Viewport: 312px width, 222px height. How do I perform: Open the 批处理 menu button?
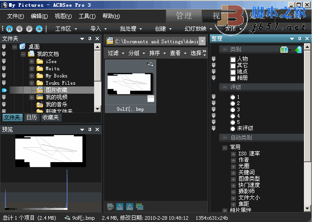click(131, 29)
